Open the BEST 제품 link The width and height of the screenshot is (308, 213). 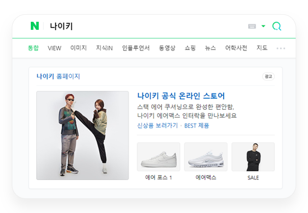point(197,125)
